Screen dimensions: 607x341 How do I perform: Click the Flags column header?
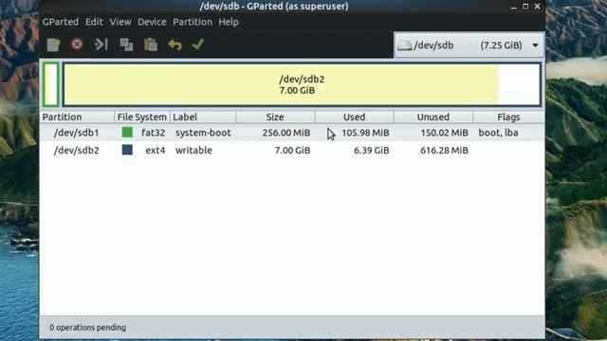point(508,117)
